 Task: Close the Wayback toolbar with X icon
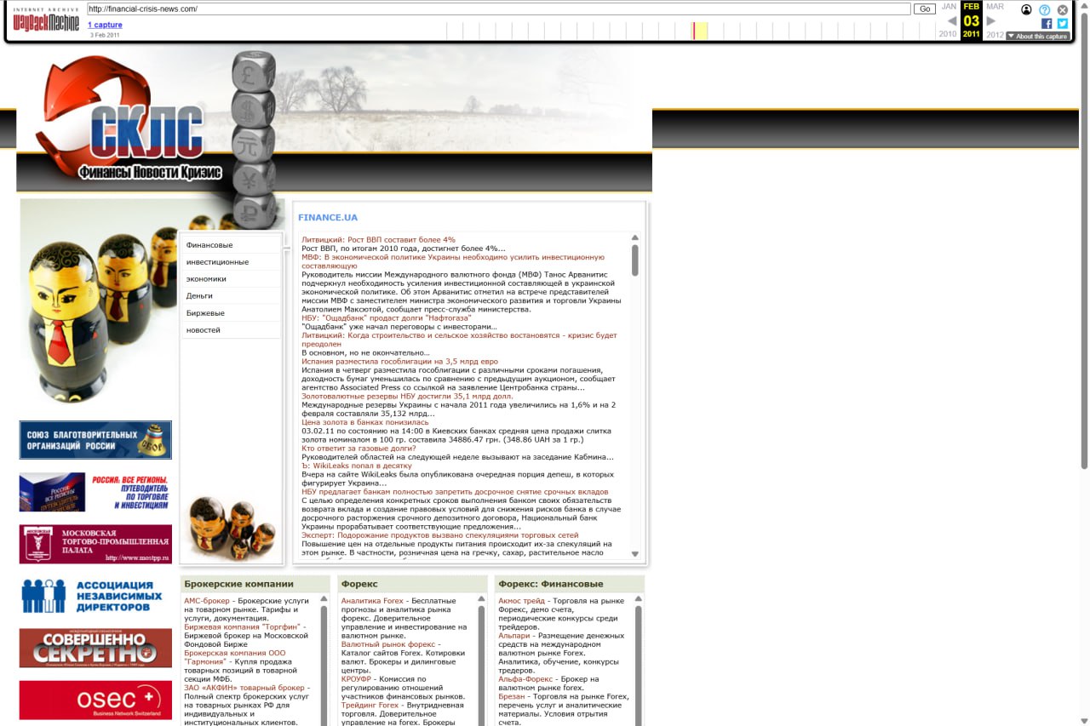pyautogui.click(x=1063, y=9)
